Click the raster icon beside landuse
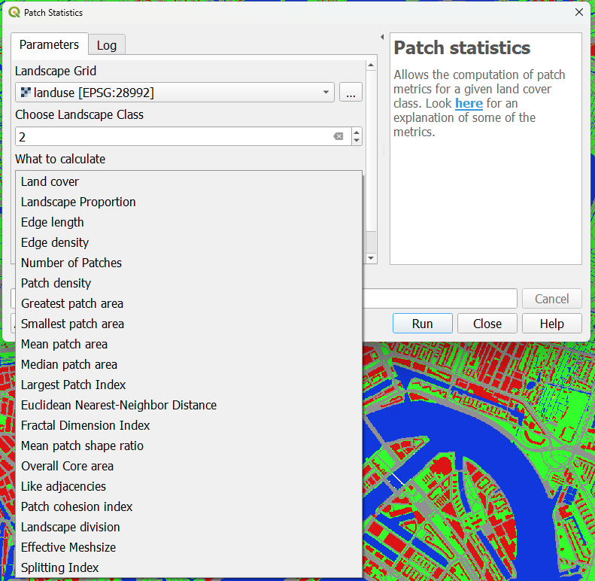Viewport: 595px width, 581px height. 26,93
